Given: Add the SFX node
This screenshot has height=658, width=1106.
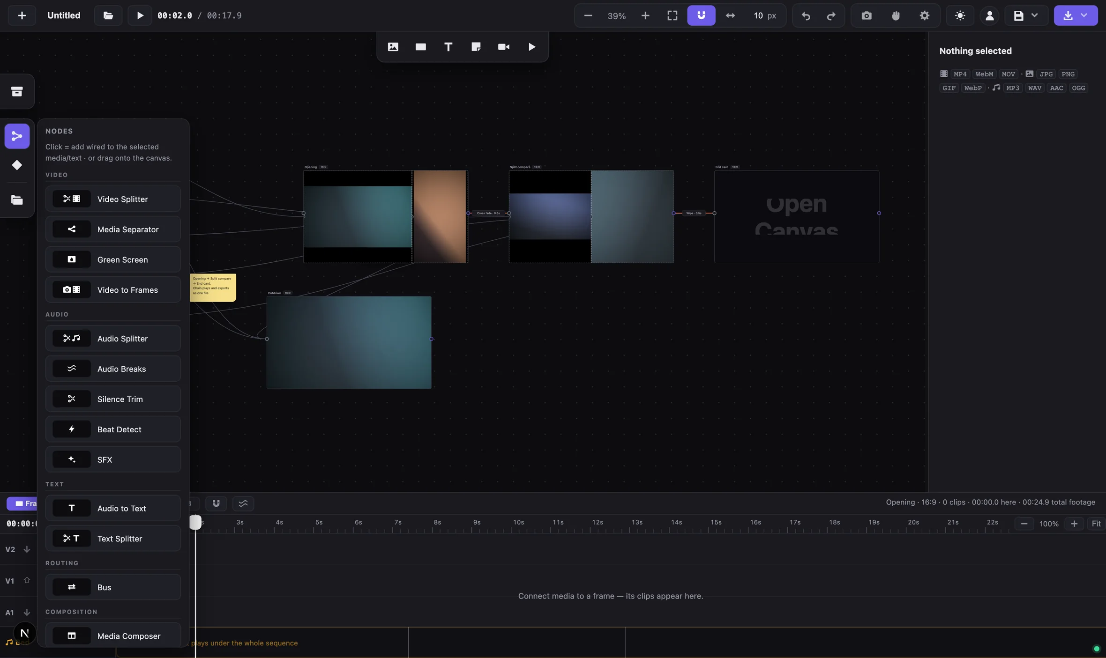Looking at the screenshot, I should [x=113, y=460].
